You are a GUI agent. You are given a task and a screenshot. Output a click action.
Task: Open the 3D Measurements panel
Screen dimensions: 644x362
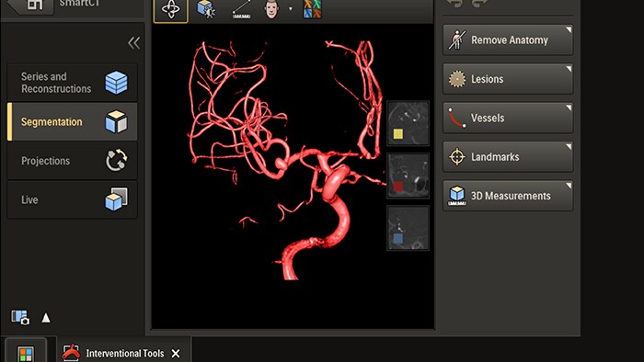pos(508,196)
